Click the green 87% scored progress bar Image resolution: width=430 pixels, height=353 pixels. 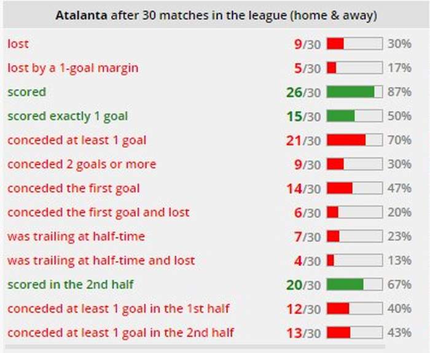354,92
